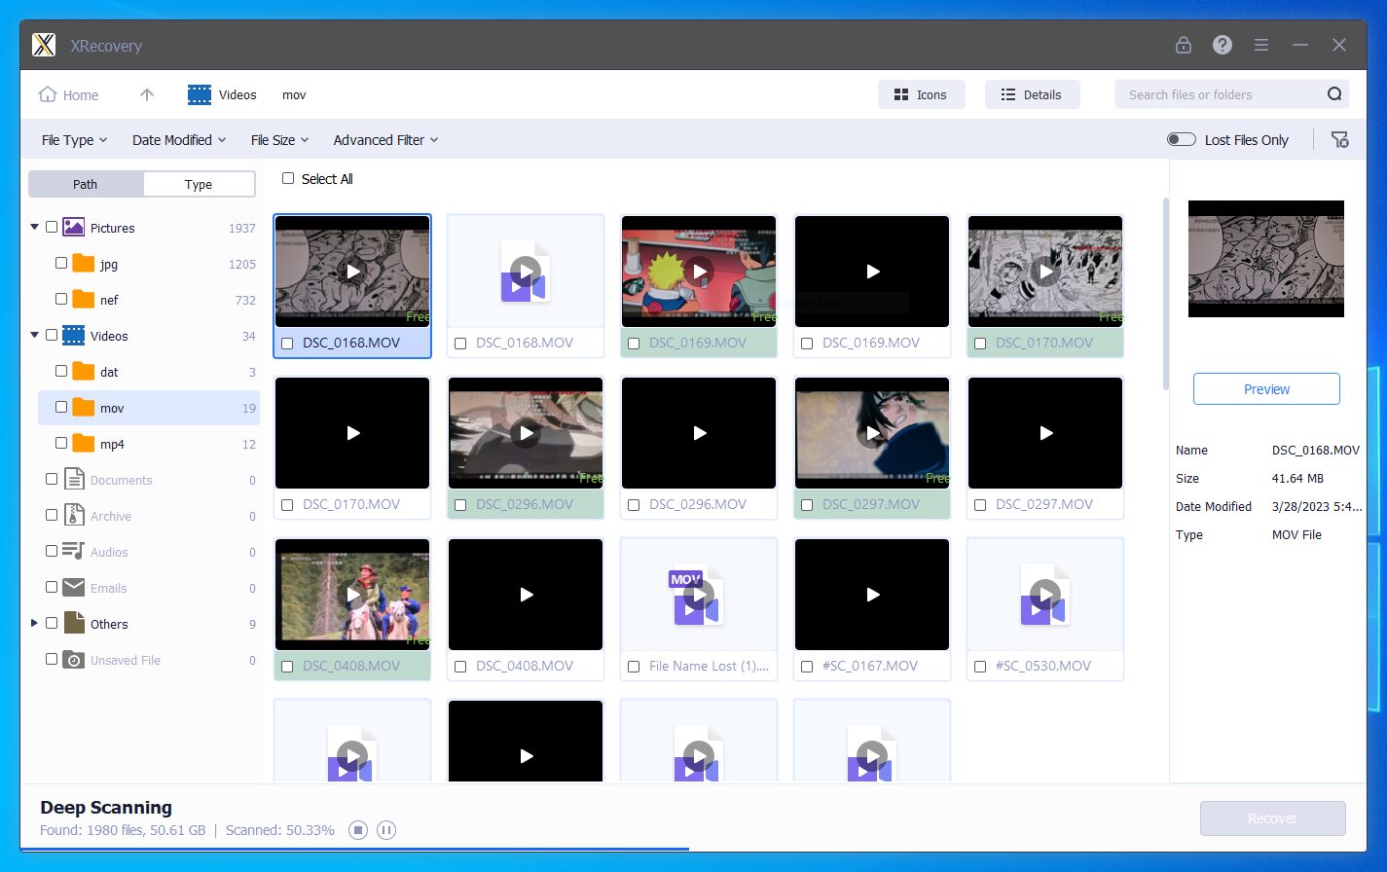Switch to Icons view

click(921, 94)
